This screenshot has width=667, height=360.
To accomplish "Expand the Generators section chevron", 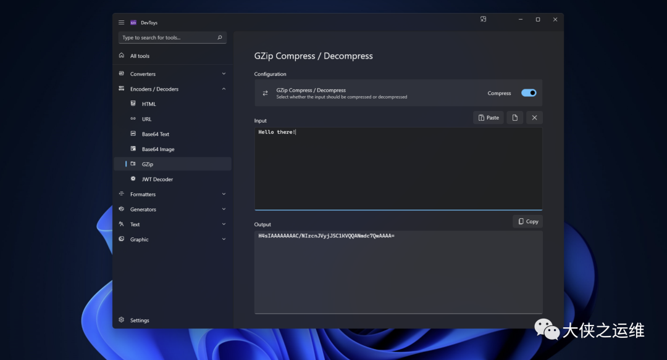I will coord(224,209).
